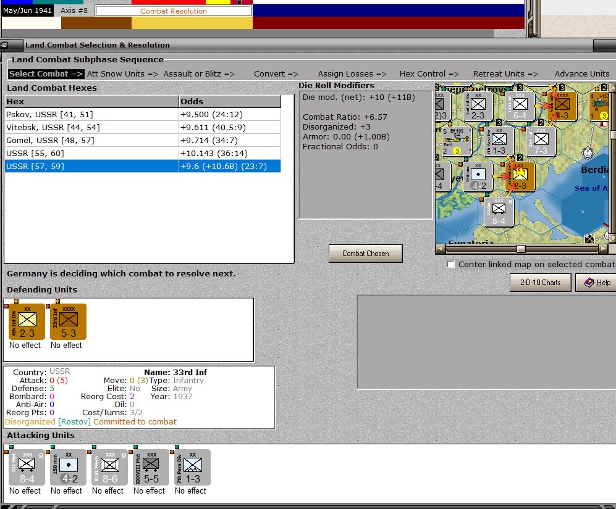Viewport: 616px width, 509px height.
Task: Click the orange Soviet 4-3 army on map
Action: click(562, 106)
